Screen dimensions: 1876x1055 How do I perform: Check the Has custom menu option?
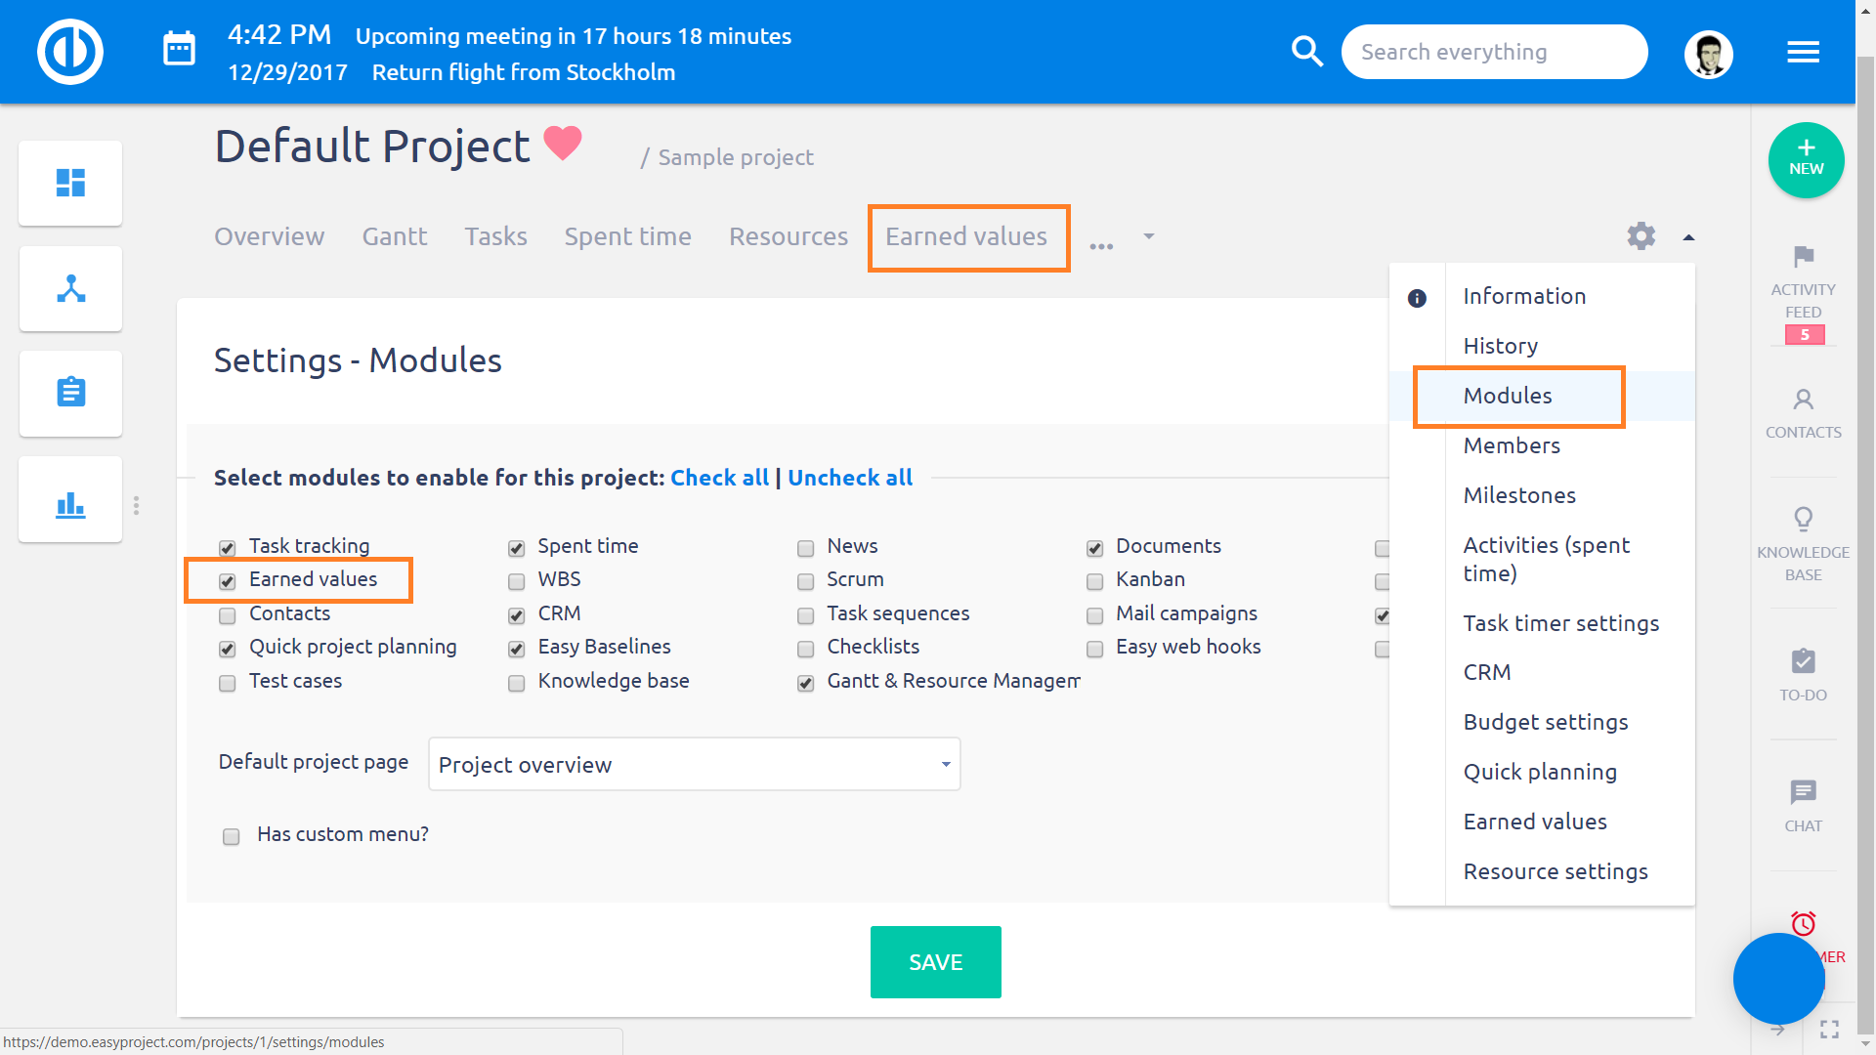pyautogui.click(x=232, y=836)
